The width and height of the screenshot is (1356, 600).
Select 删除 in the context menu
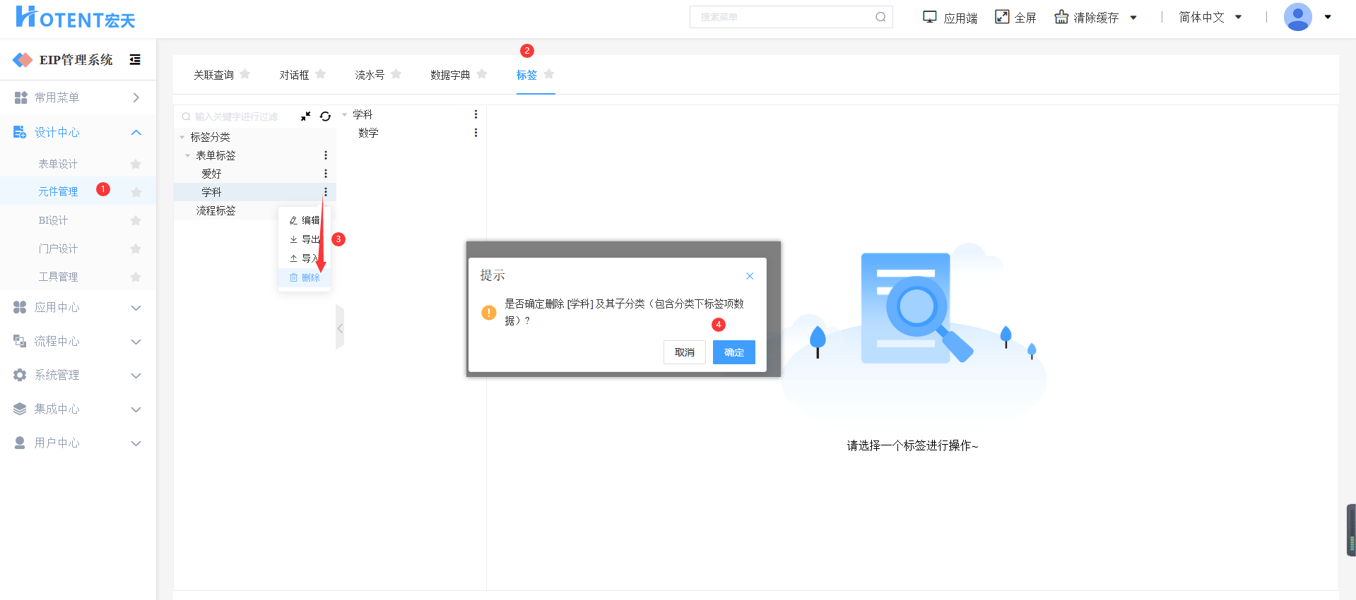coord(305,277)
